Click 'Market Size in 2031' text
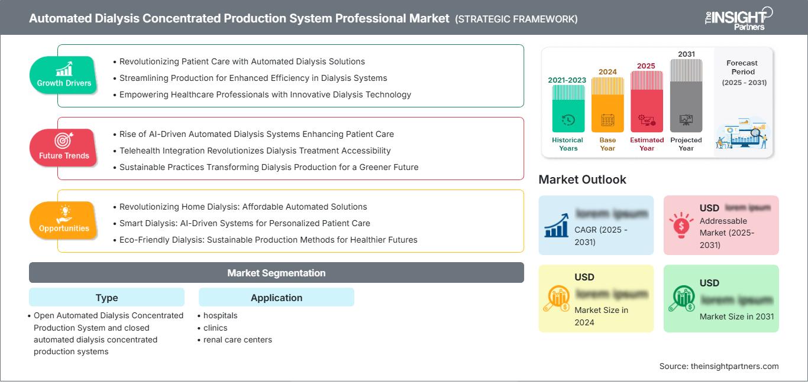Image resolution: width=808 pixels, height=382 pixels. click(x=736, y=316)
